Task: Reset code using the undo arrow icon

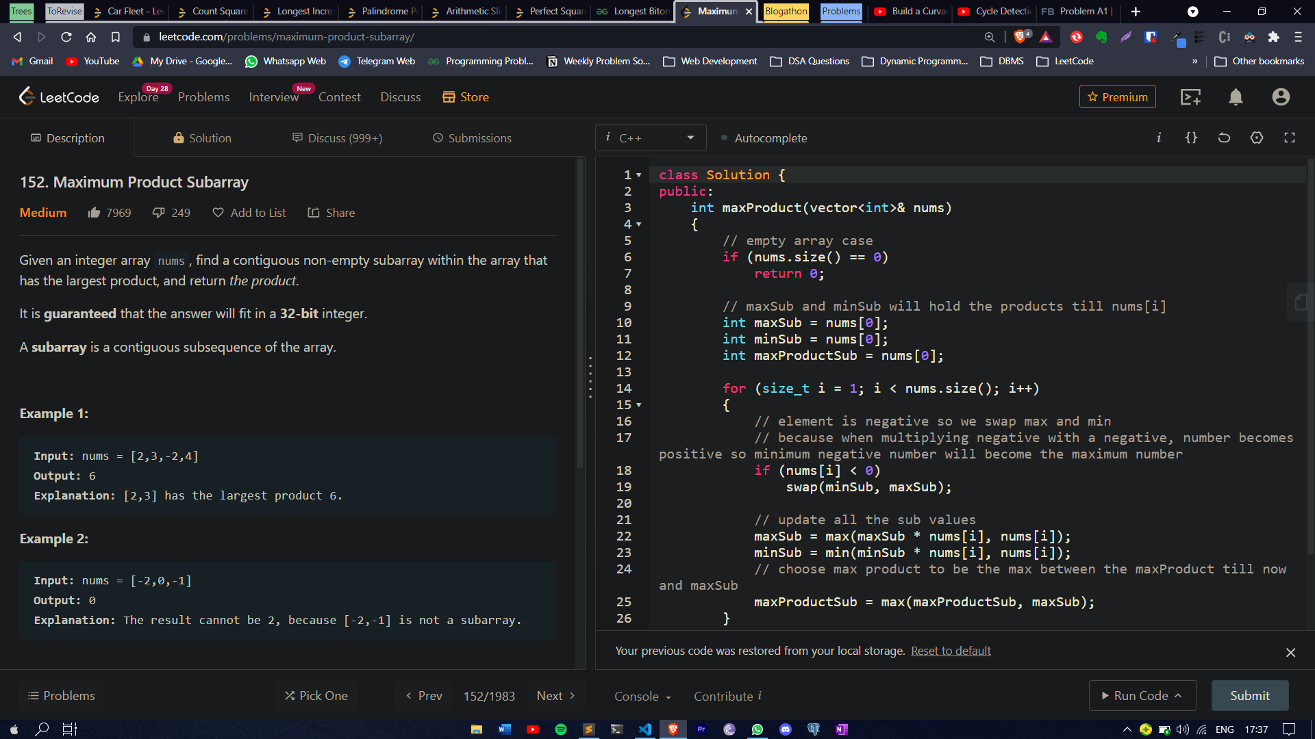Action: pyautogui.click(x=1225, y=138)
